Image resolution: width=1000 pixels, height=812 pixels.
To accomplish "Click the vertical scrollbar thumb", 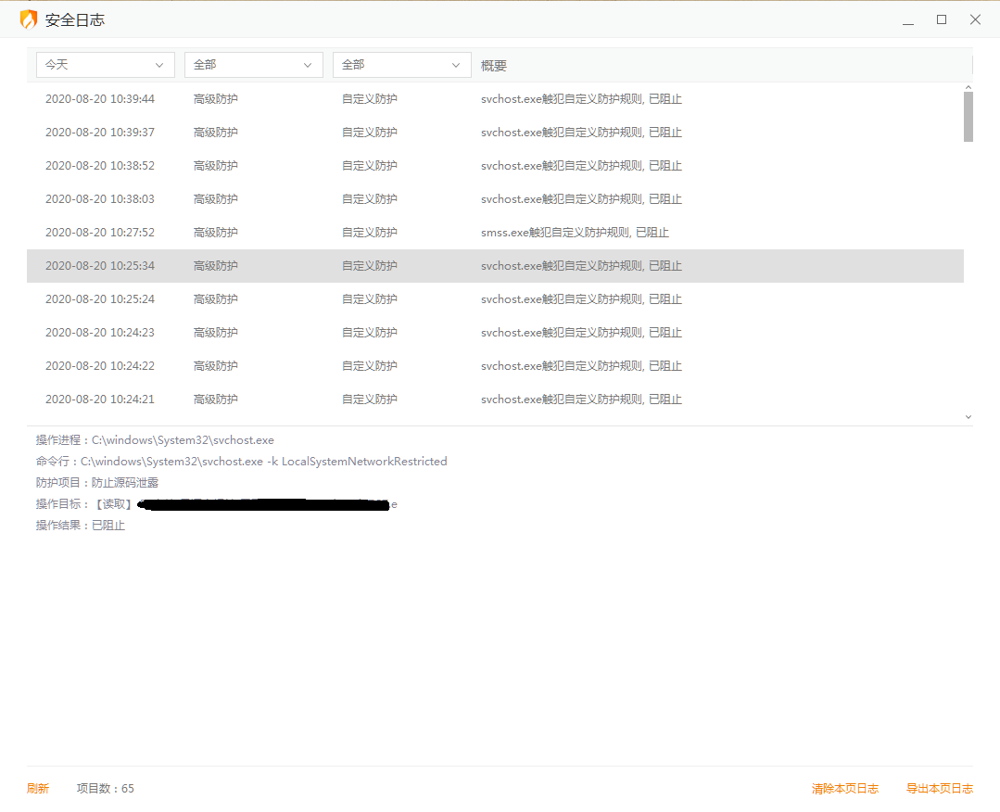I will click(x=968, y=117).
